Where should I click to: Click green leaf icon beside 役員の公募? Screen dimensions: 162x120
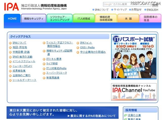point(126,115)
